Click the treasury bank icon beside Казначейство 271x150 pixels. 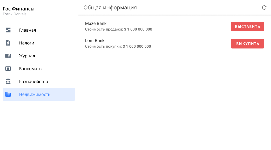(x=8, y=81)
